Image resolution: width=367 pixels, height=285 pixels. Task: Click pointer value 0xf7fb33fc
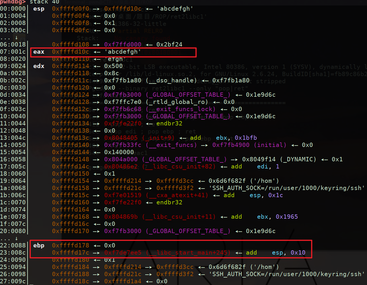point(123,145)
